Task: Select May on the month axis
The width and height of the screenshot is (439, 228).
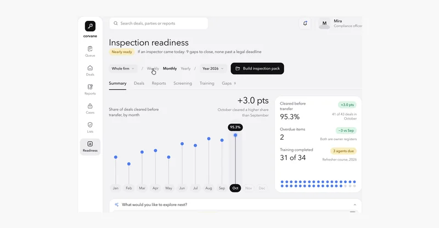Action: pos(168,189)
